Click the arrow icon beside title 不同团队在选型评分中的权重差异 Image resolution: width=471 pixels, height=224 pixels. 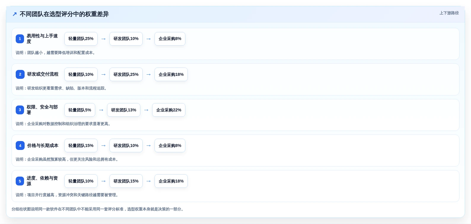pos(15,14)
